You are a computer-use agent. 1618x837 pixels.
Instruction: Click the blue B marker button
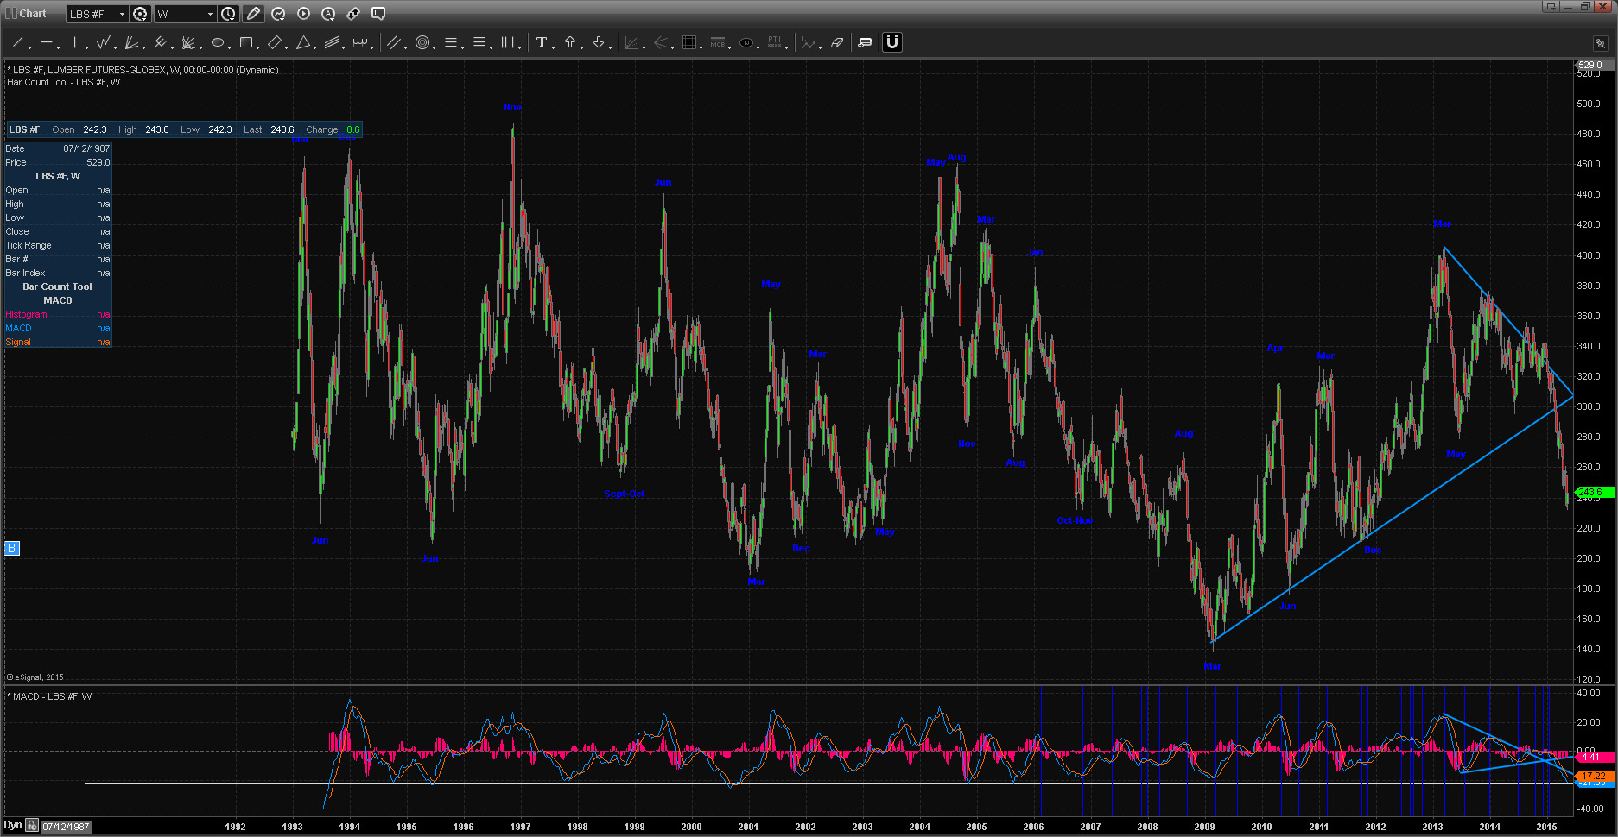12,548
